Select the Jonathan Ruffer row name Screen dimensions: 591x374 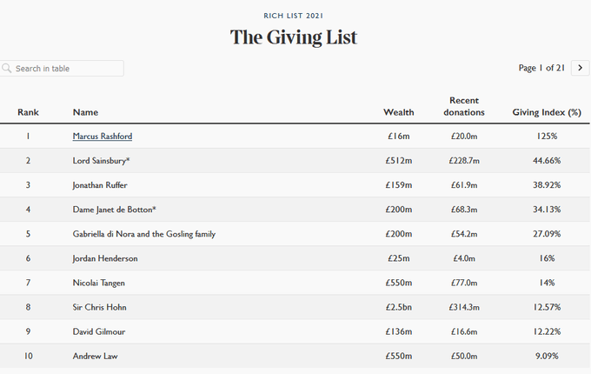pos(101,185)
